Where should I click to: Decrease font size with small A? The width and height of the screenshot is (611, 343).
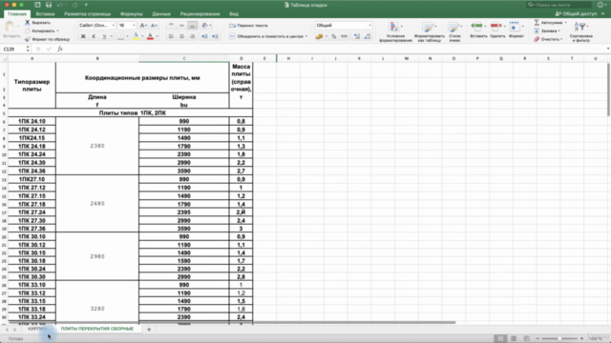click(x=154, y=26)
